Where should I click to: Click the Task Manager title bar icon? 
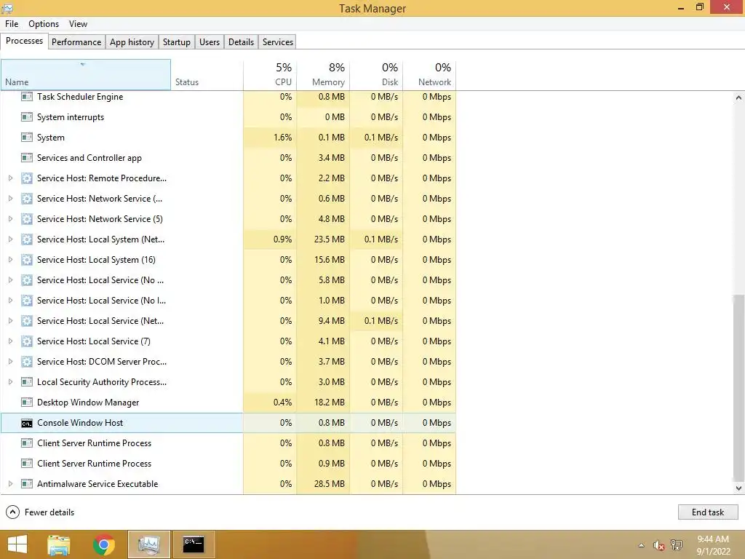7,7
